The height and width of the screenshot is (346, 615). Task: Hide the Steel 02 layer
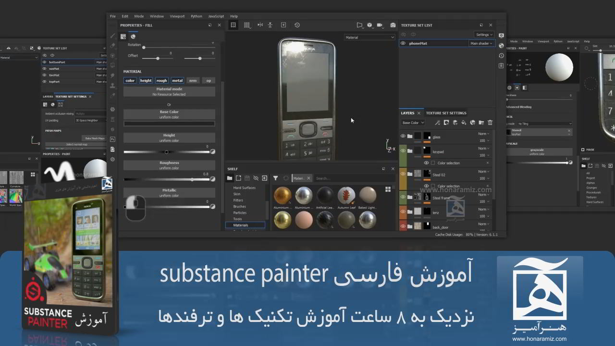[403, 173]
